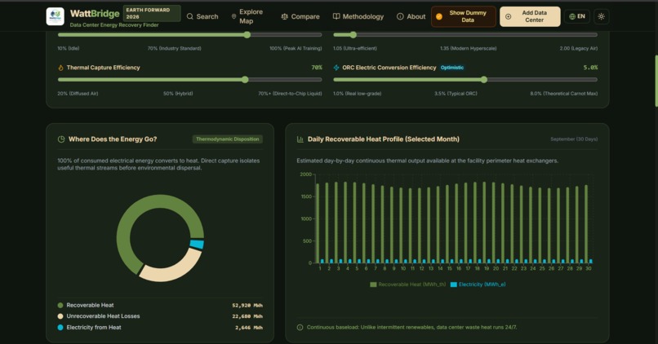The image size is (658, 344).
Task: Go to Explore Map
Action: pos(247,16)
